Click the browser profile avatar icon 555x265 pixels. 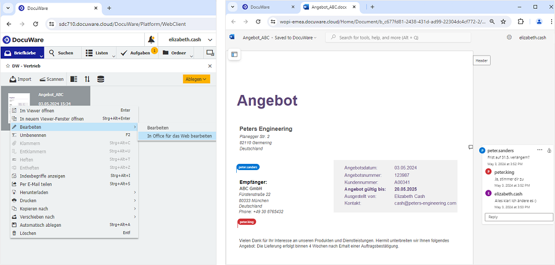click(539, 22)
